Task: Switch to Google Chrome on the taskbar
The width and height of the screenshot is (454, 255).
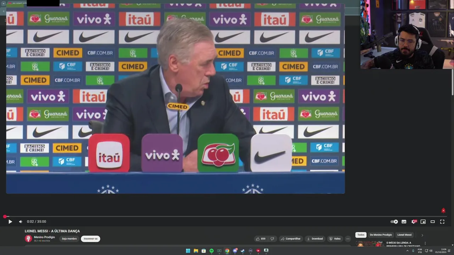Action: [227, 251]
